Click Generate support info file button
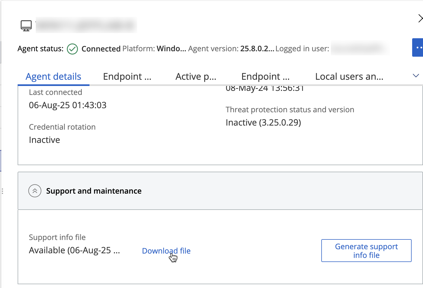This screenshot has height=288, width=423. pos(366,251)
